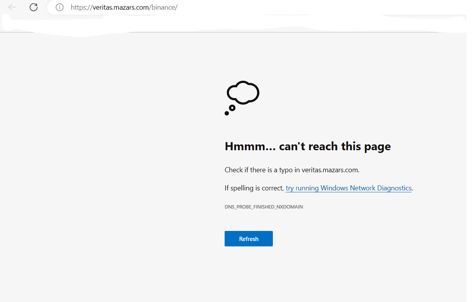Click the "Hmmm... can't reach this page" heading
Screen dimensions: 472x302
[x=308, y=146]
